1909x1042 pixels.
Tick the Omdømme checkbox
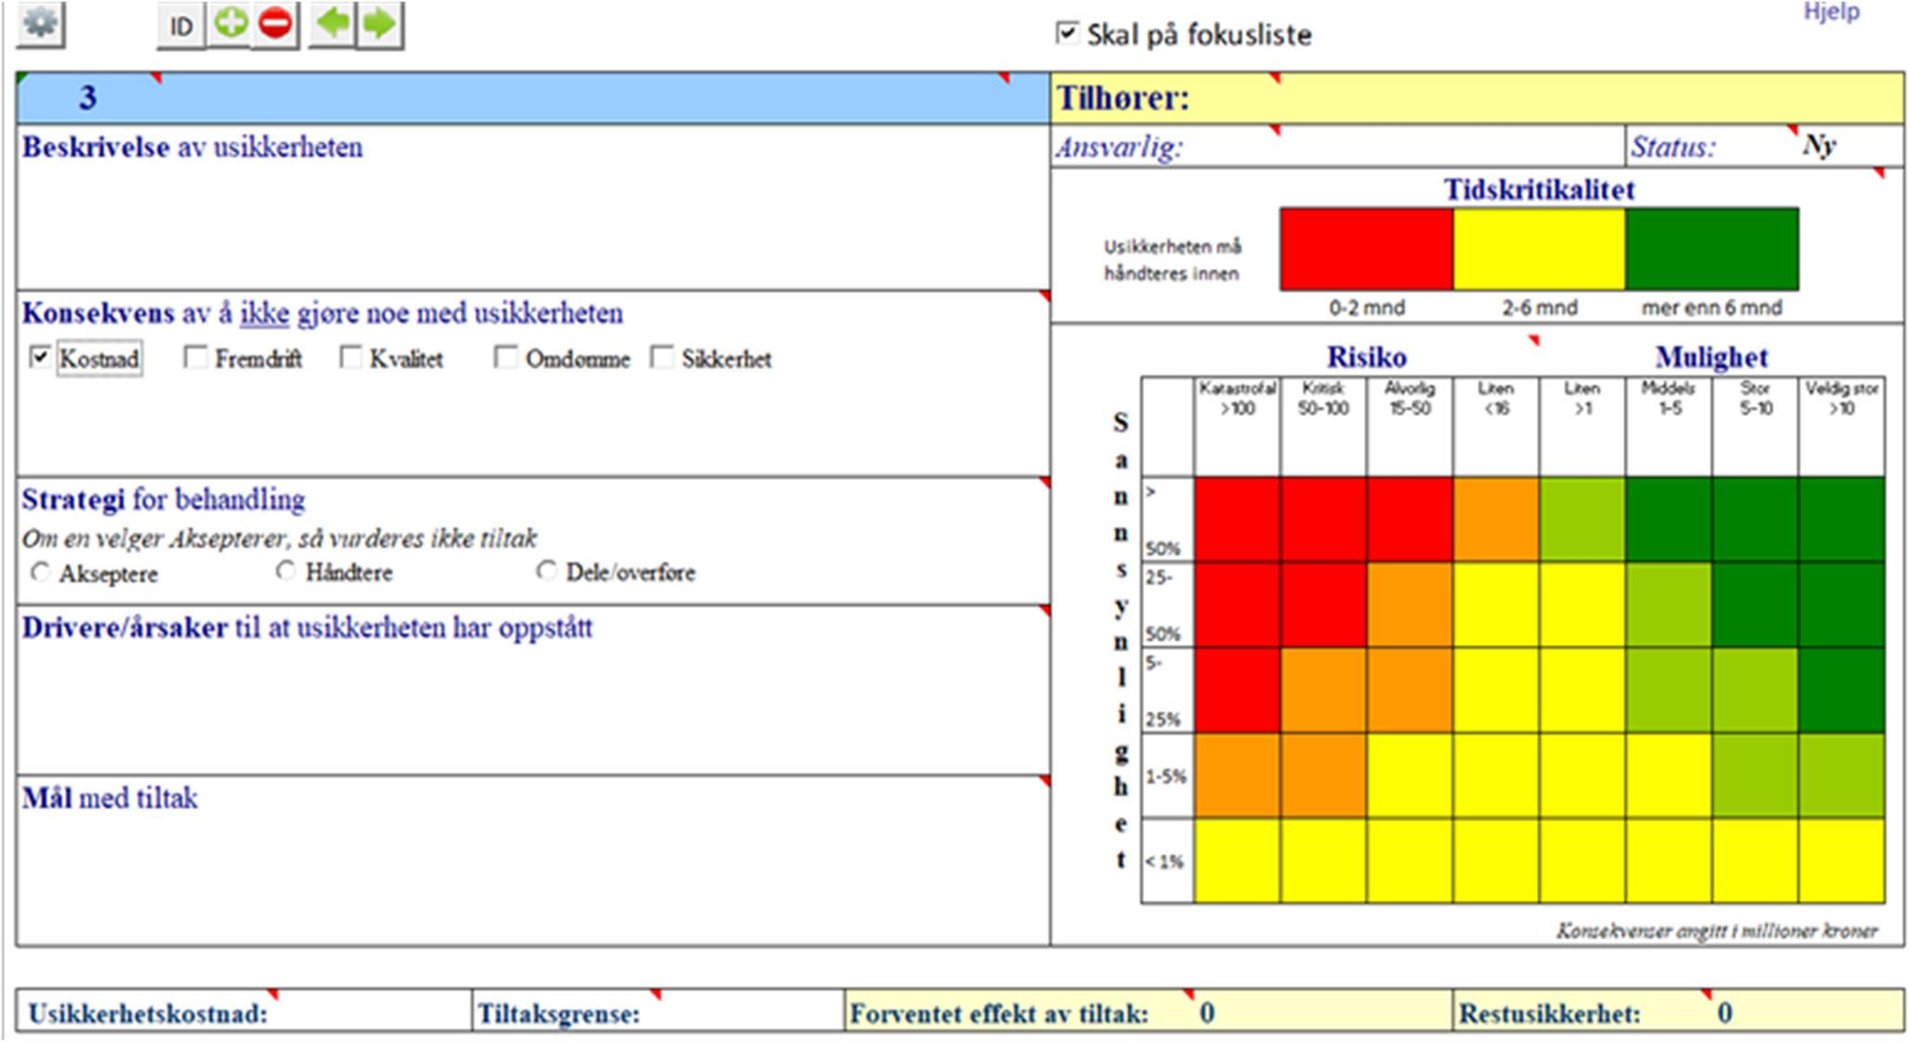click(506, 357)
